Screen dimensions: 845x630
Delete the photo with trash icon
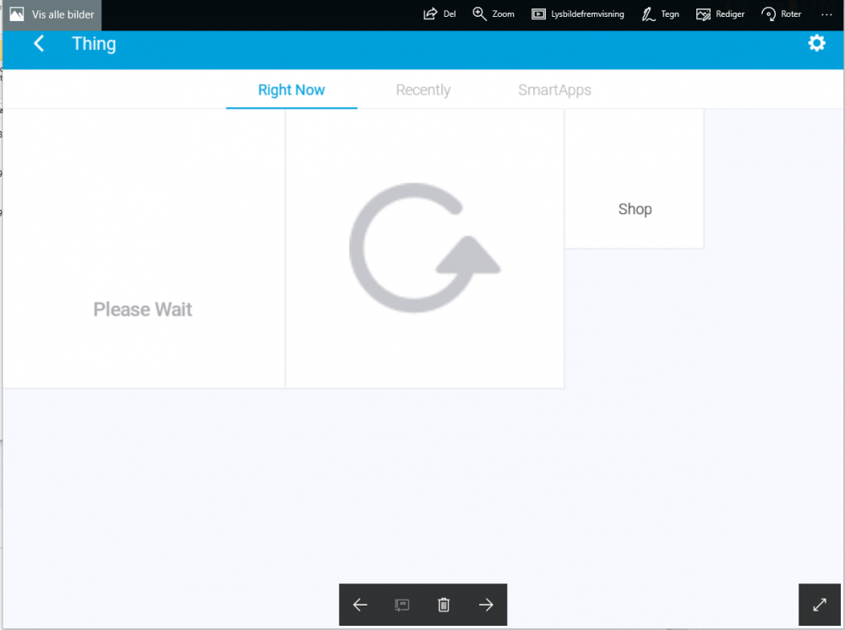(x=444, y=605)
